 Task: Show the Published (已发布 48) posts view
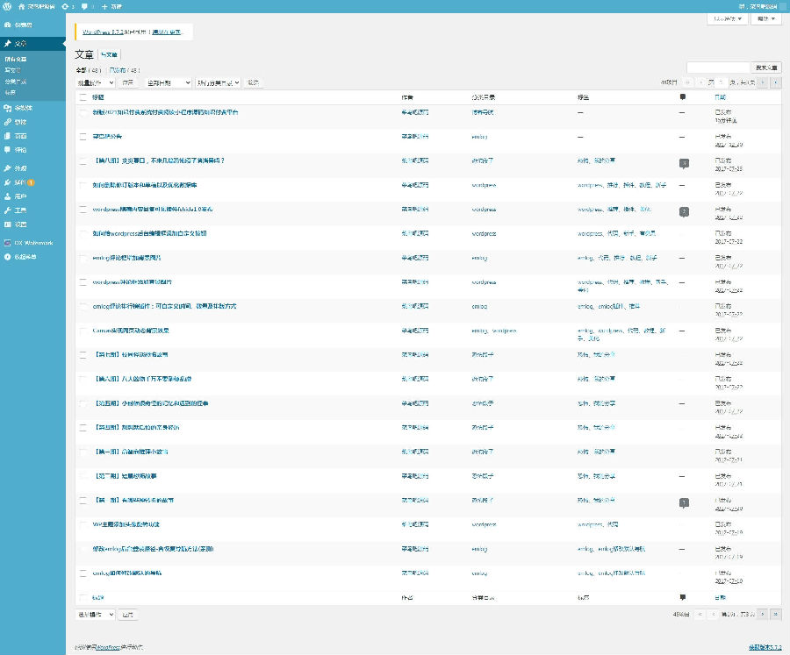124,70
